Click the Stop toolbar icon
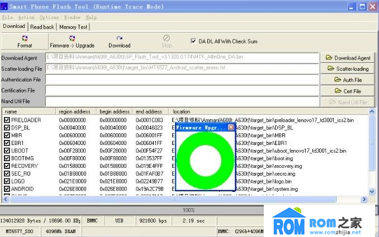 pyautogui.click(x=167, y=42)
